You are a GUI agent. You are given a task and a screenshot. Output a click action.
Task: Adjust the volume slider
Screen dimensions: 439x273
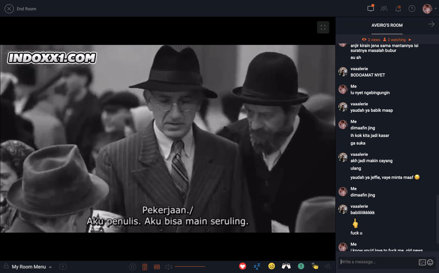point(190,267)
